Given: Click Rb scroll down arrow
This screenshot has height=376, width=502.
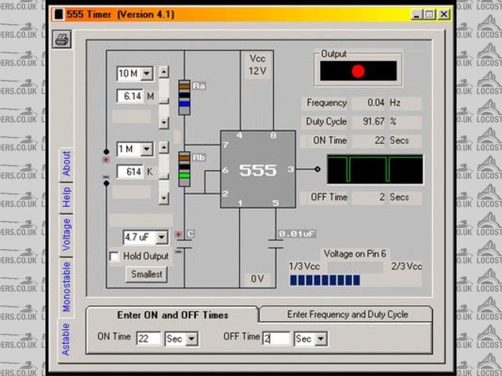Looking at the screenshot, I should pyautogui.click(x=163, y=199).
